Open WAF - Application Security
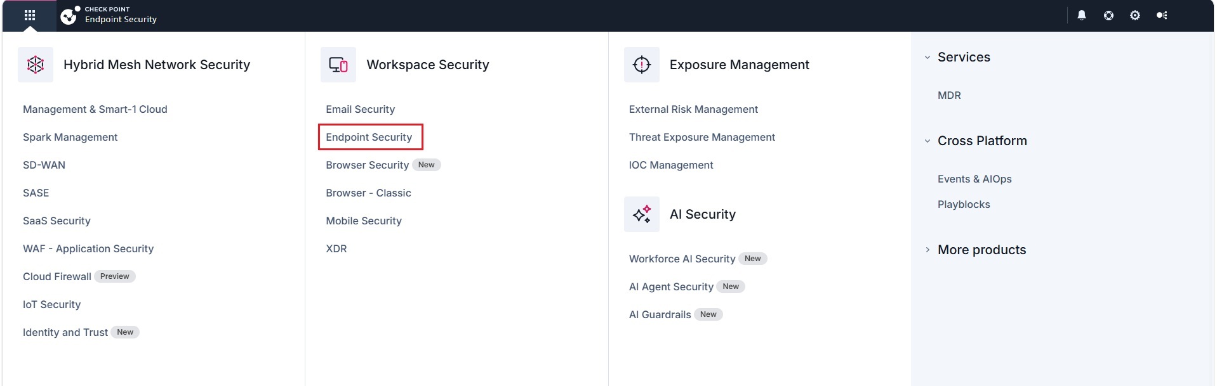1217x386 pixels. [x=88, y=248]
